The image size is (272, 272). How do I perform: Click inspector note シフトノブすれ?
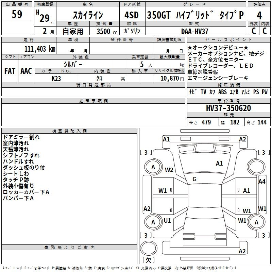click(21, 155)
